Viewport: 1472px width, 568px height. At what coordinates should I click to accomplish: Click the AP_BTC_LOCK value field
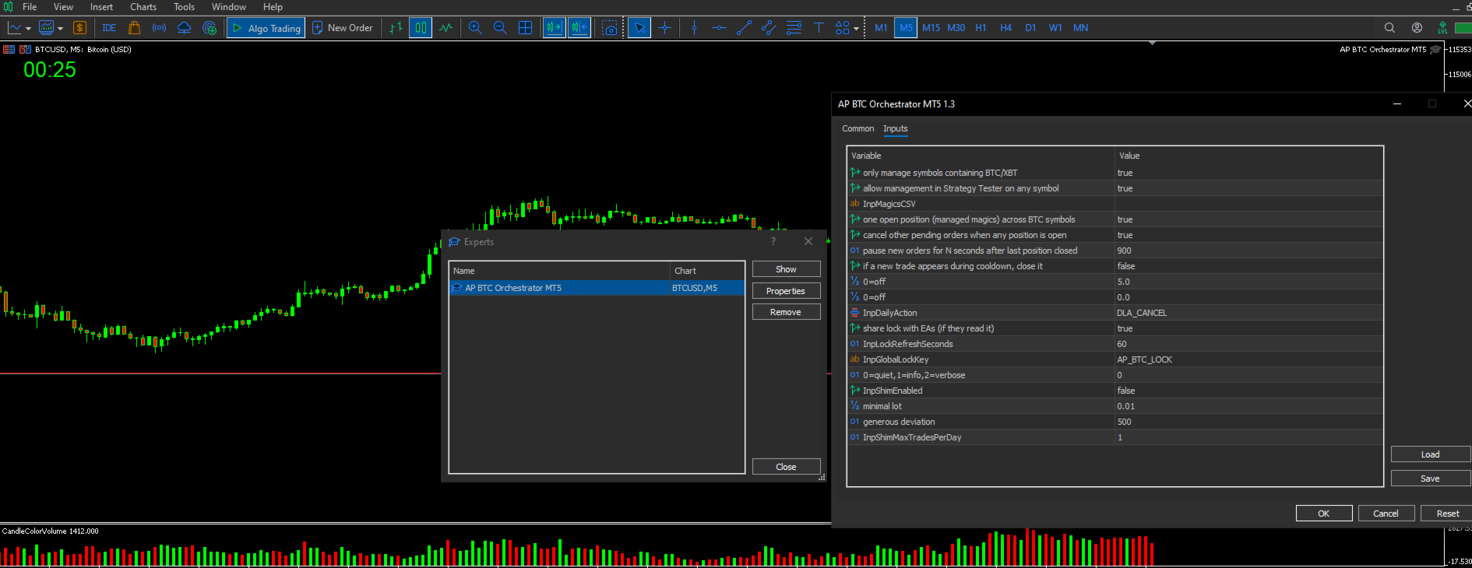point(1248,359)
